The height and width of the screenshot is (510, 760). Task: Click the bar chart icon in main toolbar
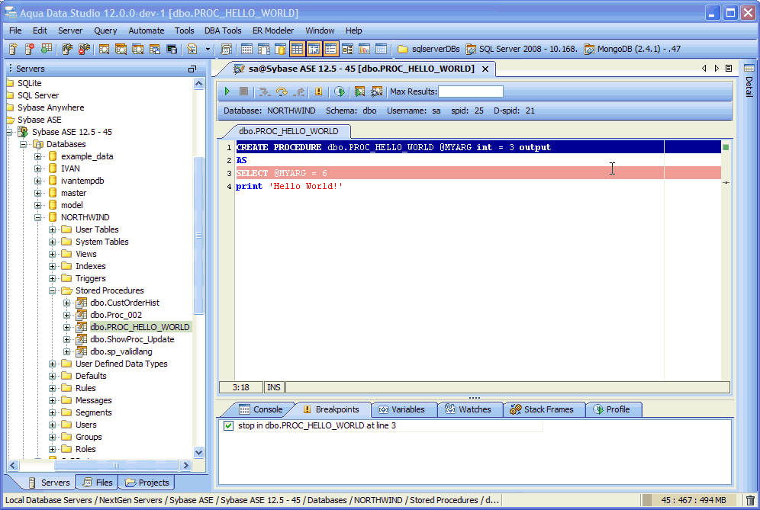coord(364,49)
